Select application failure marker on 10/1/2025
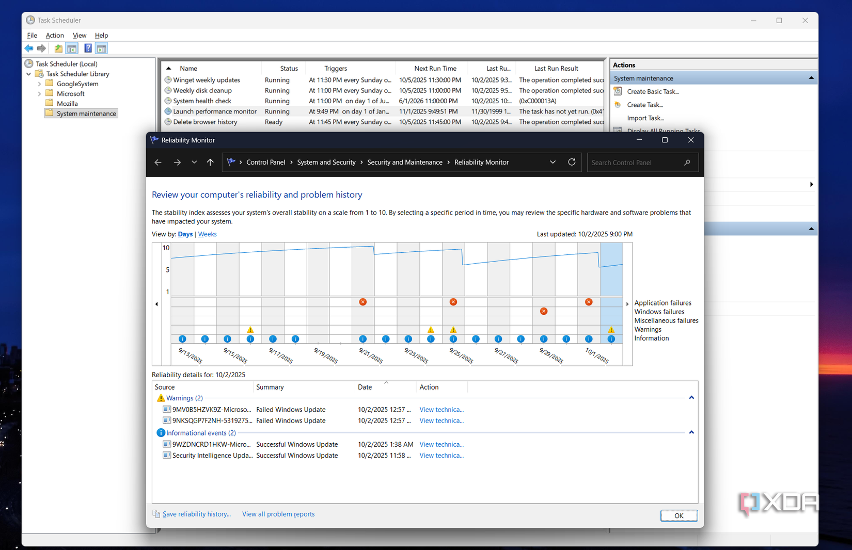This screenshot has height=550, width=852. coord(589,302)
